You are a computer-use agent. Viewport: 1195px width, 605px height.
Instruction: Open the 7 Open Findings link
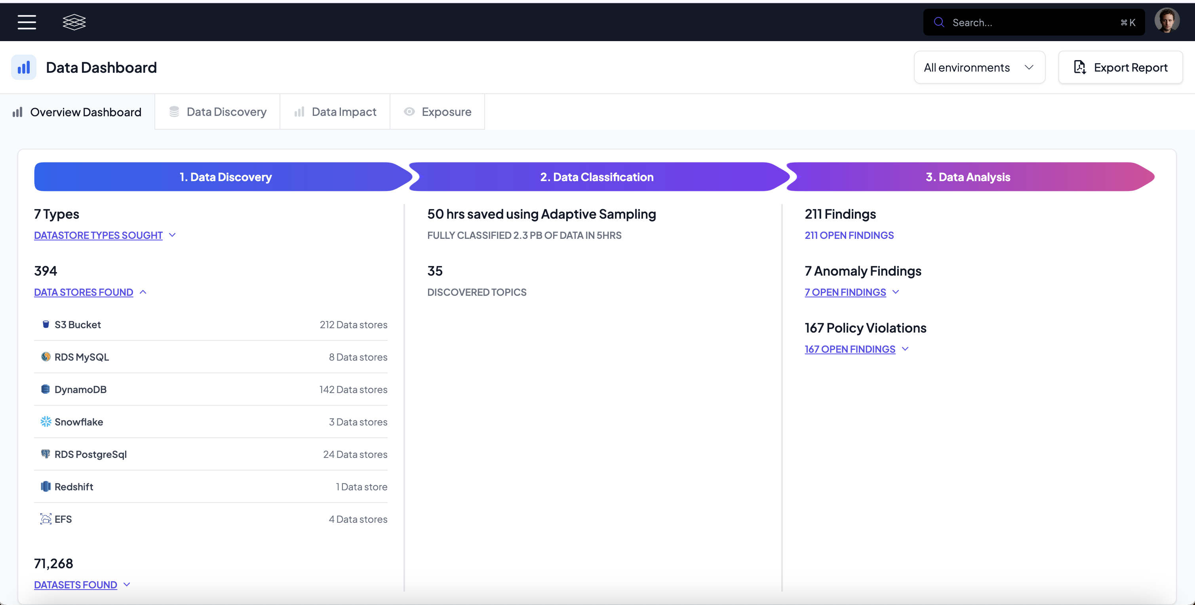tap(845, 292)
